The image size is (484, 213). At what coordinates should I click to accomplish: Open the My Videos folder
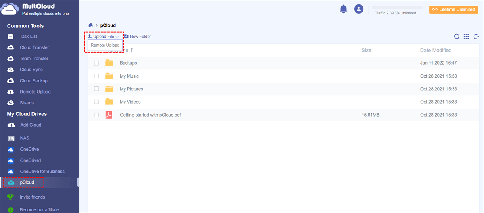(x=130, y=102)
